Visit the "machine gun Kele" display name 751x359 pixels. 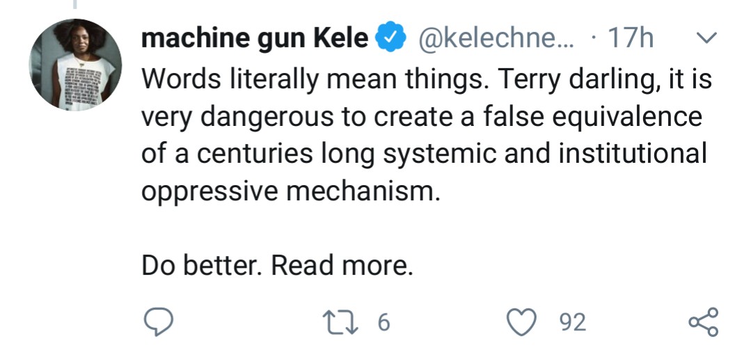(255, 39)
